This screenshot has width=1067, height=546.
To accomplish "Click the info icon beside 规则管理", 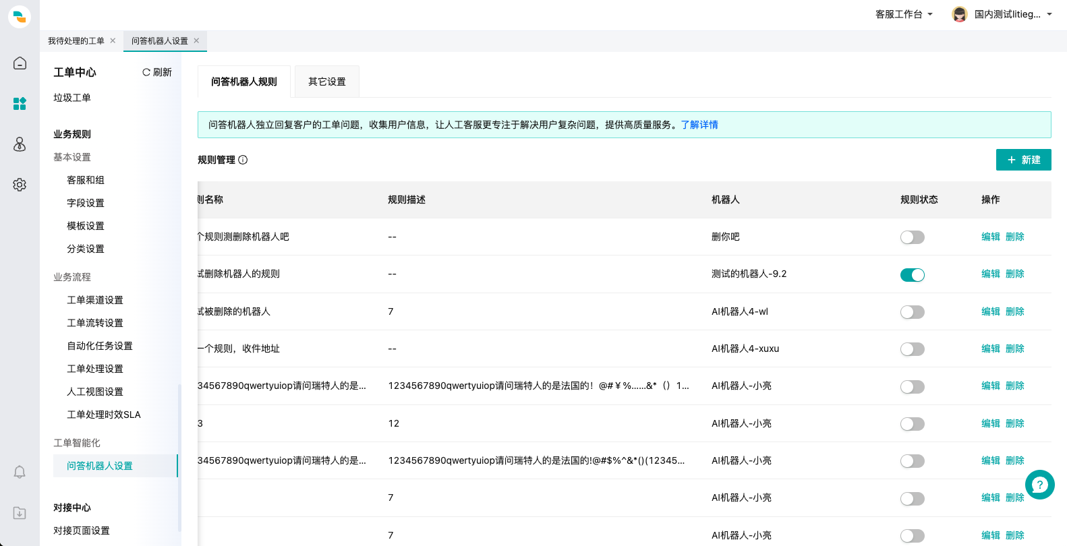I will coord(243,160).
